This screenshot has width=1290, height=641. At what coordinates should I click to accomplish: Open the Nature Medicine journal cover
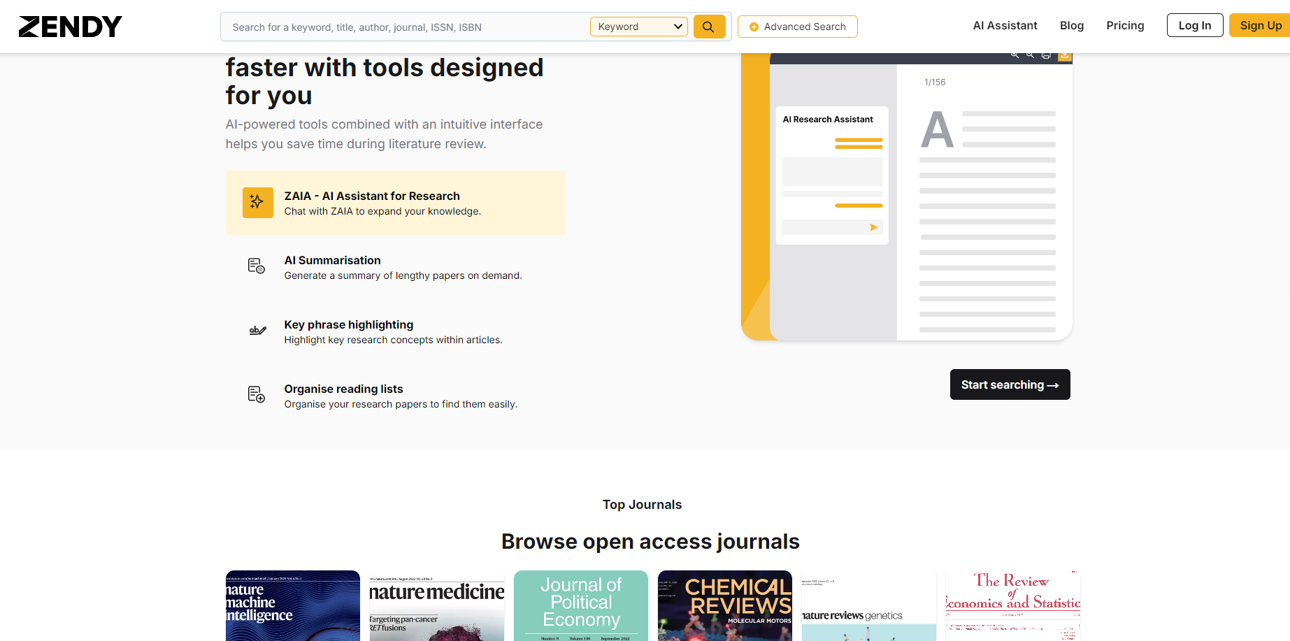[x=436, y=605]
